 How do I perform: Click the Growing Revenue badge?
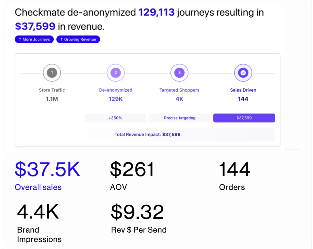pyautogui.click(x=78, y=39)
